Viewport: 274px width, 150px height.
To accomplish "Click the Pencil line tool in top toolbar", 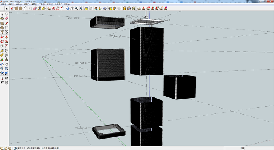I will [x=12, y=8].
